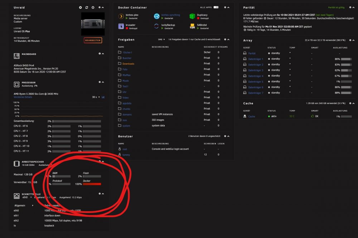Open the binhex-syncthing container icon
Screen dimensions: 358x238
point(157,16)
